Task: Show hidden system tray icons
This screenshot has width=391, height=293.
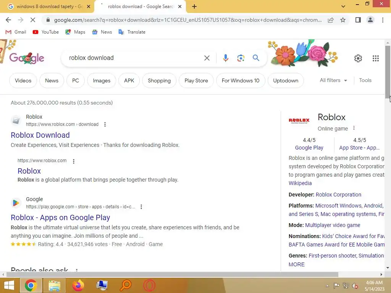Action: coord(327,286)
